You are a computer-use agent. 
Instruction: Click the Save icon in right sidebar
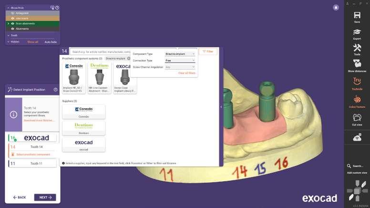(357, 16)
